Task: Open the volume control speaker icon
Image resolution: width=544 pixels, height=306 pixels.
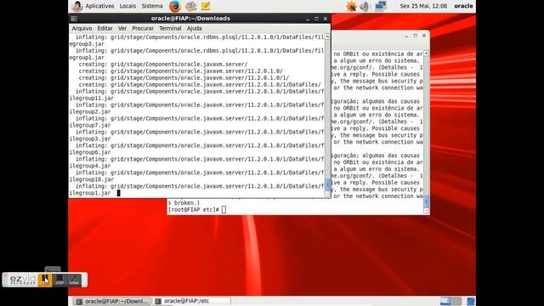Action: [365, 6]
